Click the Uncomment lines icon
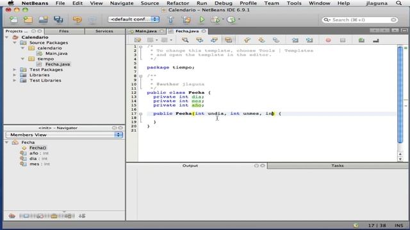The height and width of the screenshot is (230, 410). (x=376, y=40)
